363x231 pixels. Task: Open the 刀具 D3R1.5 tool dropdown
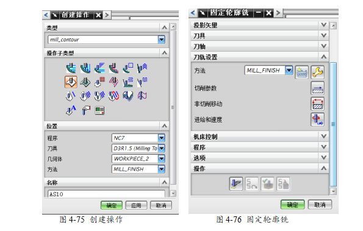[x=162, y=148]
